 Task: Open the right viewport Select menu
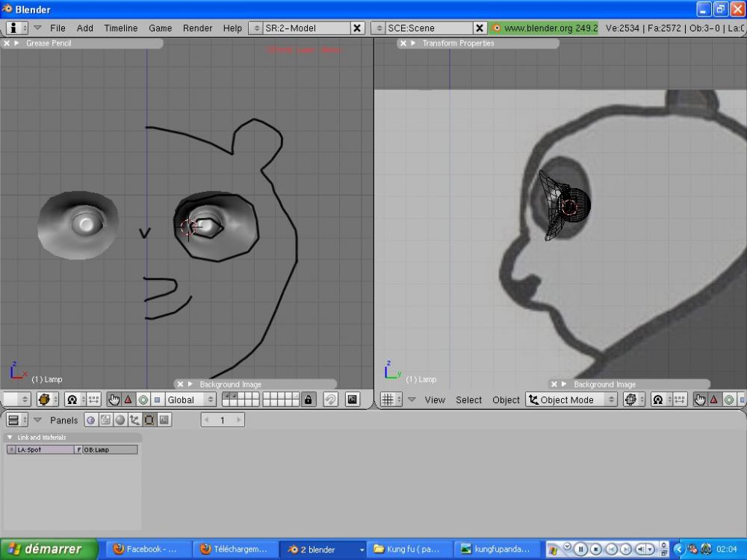[x=469, y=400]
